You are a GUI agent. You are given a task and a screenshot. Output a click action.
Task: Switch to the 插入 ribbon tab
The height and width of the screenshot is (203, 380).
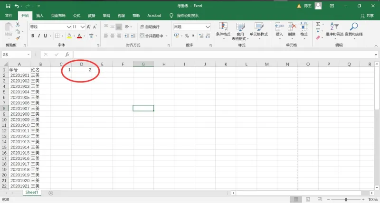pos(40,16)
